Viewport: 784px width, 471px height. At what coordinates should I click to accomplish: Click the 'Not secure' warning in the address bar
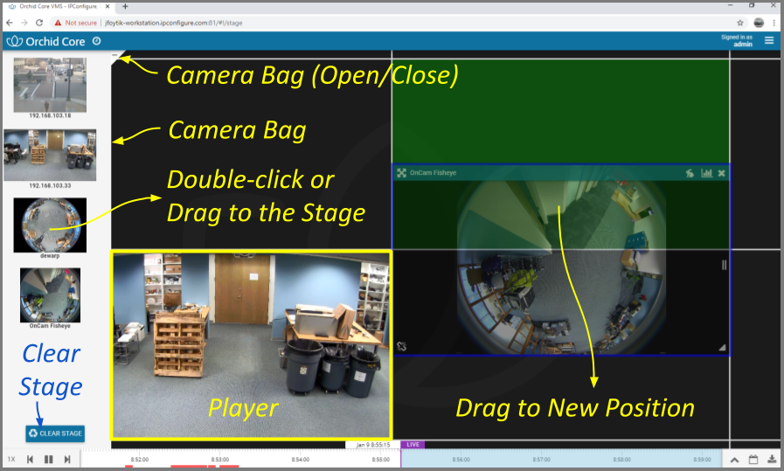pyautogui.click(x=75, y=23)
